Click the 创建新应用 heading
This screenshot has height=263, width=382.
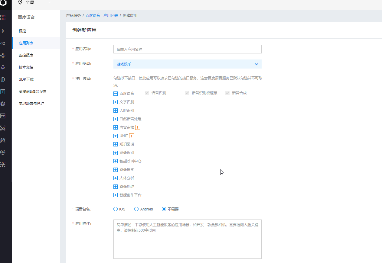[84, 30]
